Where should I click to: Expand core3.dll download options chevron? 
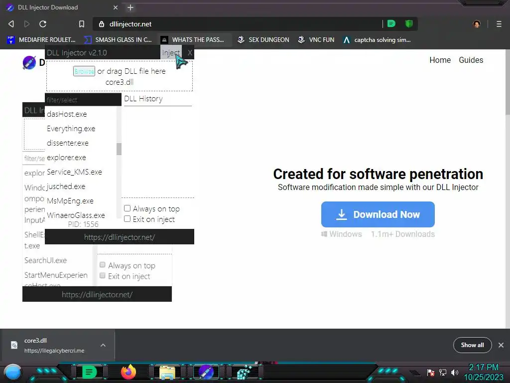coord(103,345)
